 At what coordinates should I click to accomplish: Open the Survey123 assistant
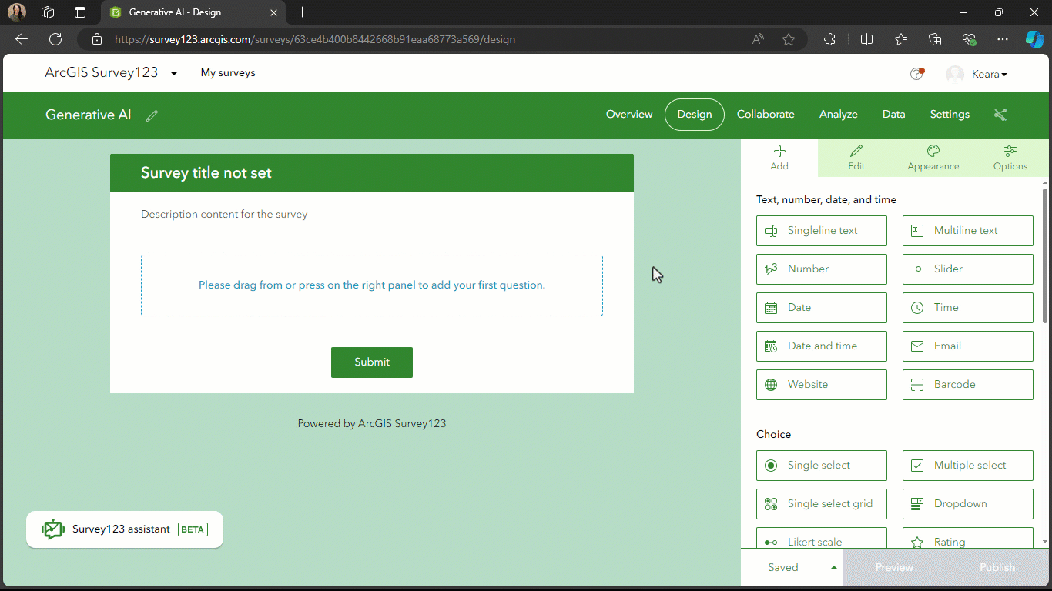(x=124, y=529)
